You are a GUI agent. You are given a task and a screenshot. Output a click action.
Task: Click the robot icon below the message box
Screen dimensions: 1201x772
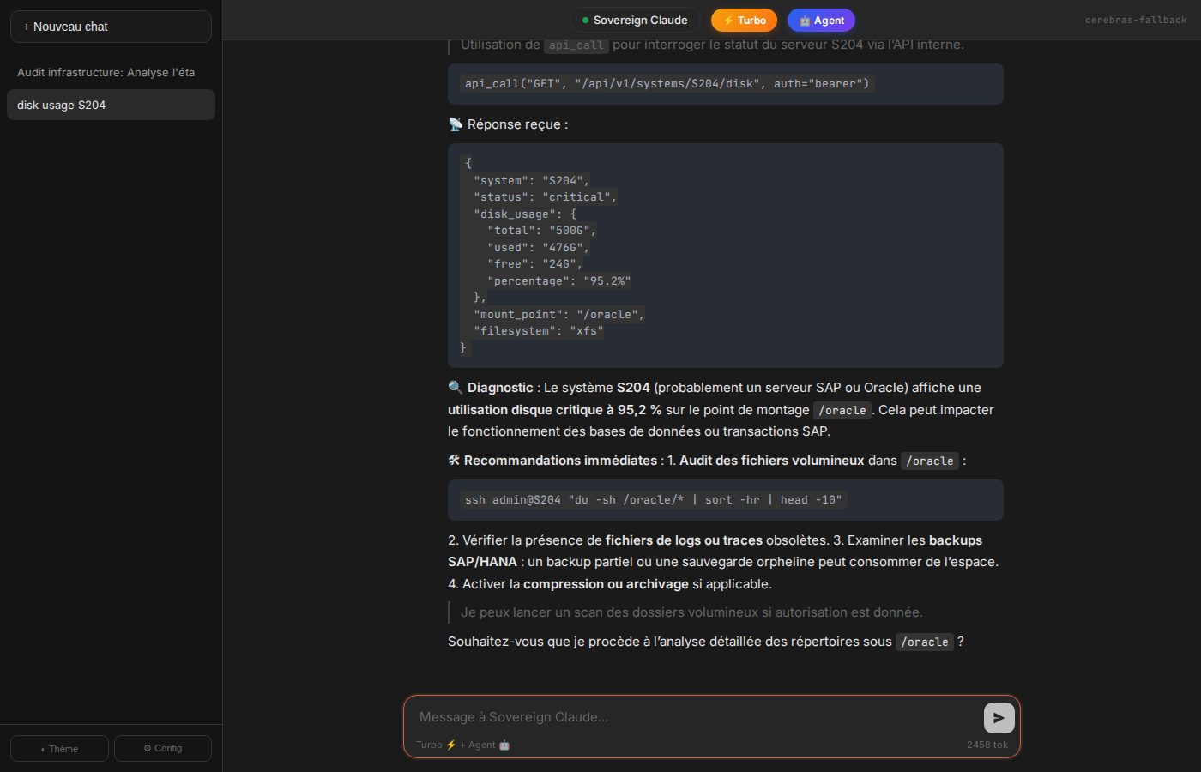pyautogui.click(x=504, y=745)
